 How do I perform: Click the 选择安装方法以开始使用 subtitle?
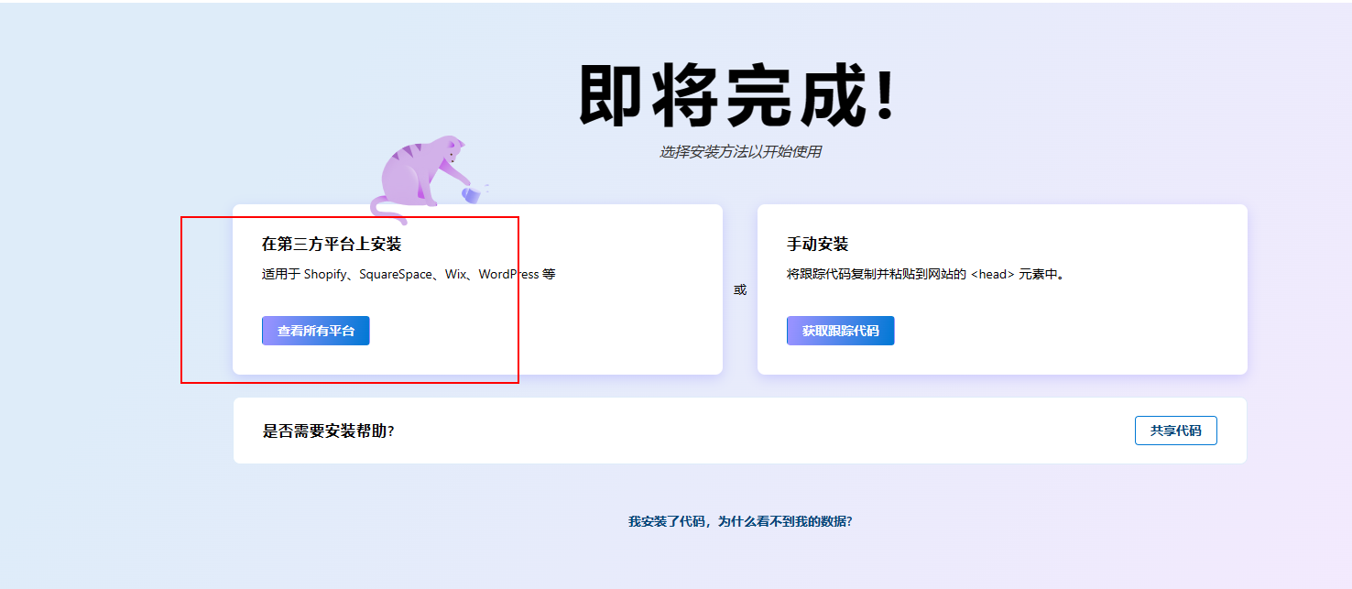pyautogui.click(x=739, y=152)
